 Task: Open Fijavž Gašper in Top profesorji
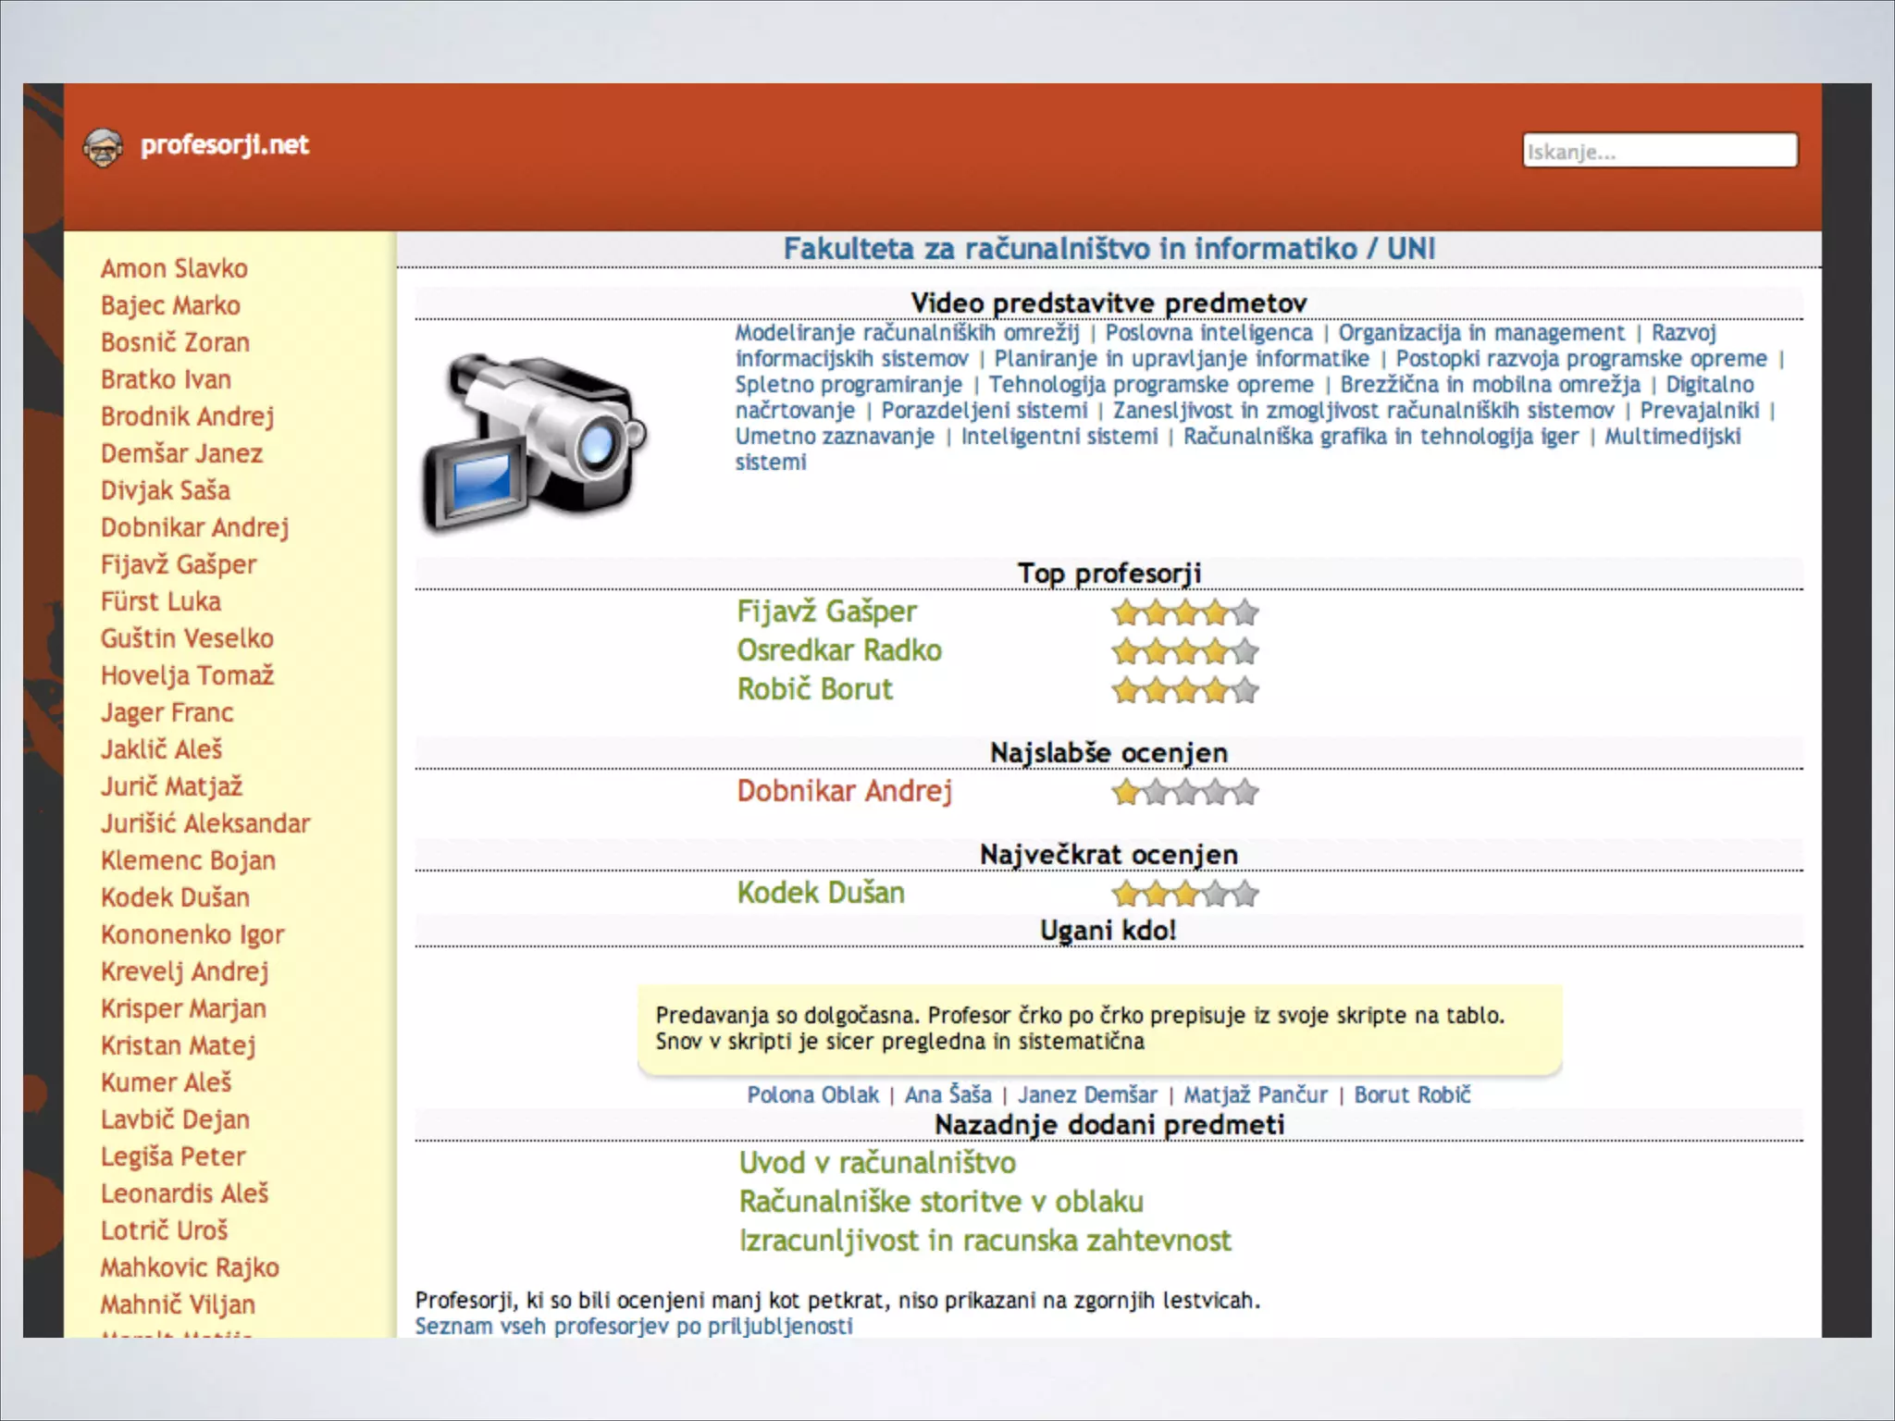click(x=826, y=612)
